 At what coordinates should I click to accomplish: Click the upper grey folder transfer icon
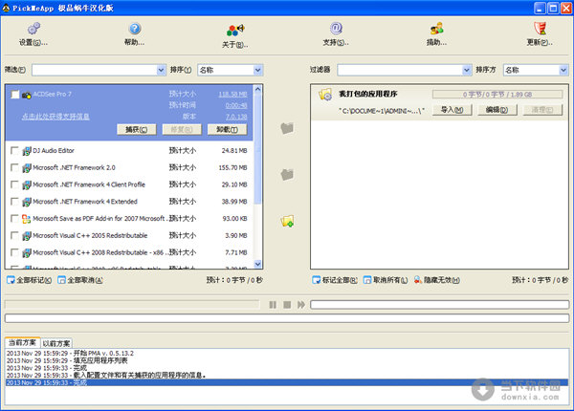287,128
